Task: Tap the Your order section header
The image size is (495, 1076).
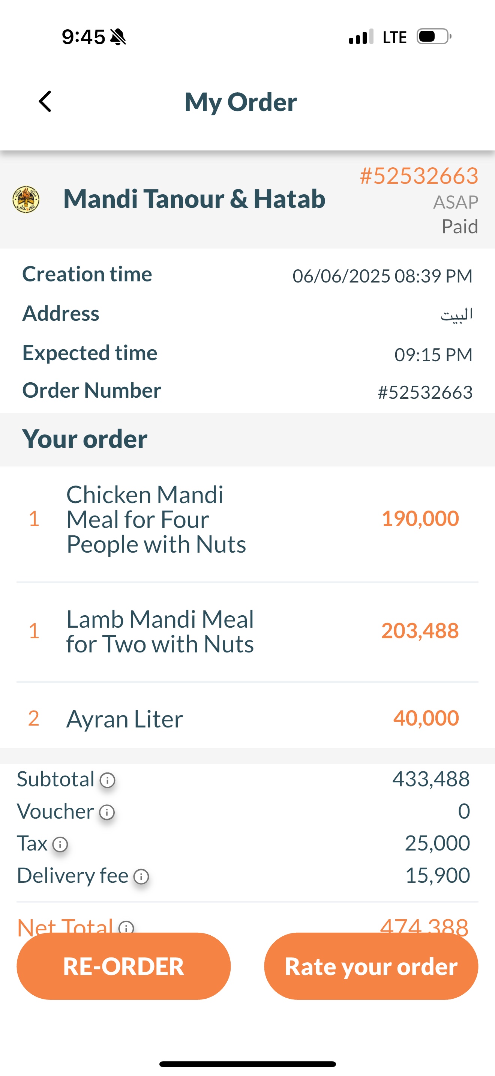Action: 85,439
